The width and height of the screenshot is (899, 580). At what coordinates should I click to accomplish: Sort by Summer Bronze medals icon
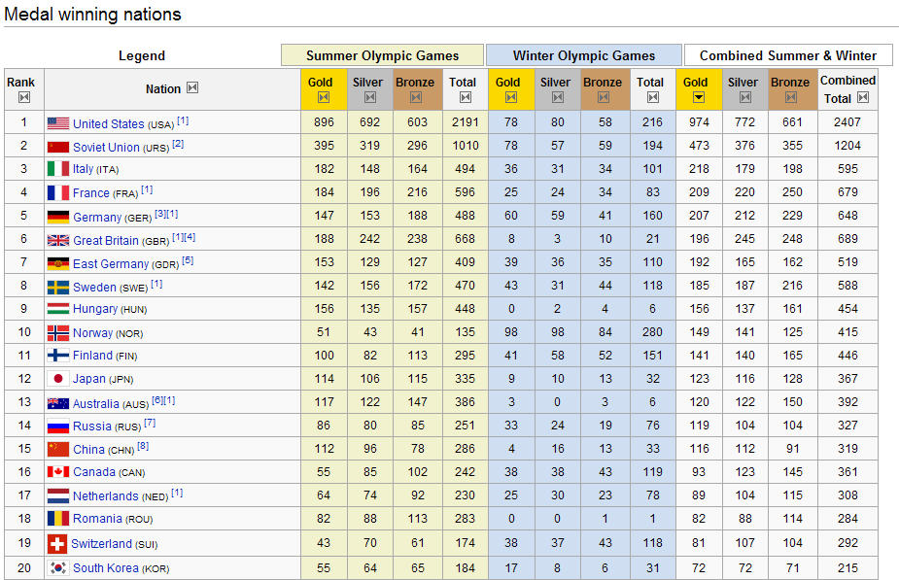[x=416, y=97]
